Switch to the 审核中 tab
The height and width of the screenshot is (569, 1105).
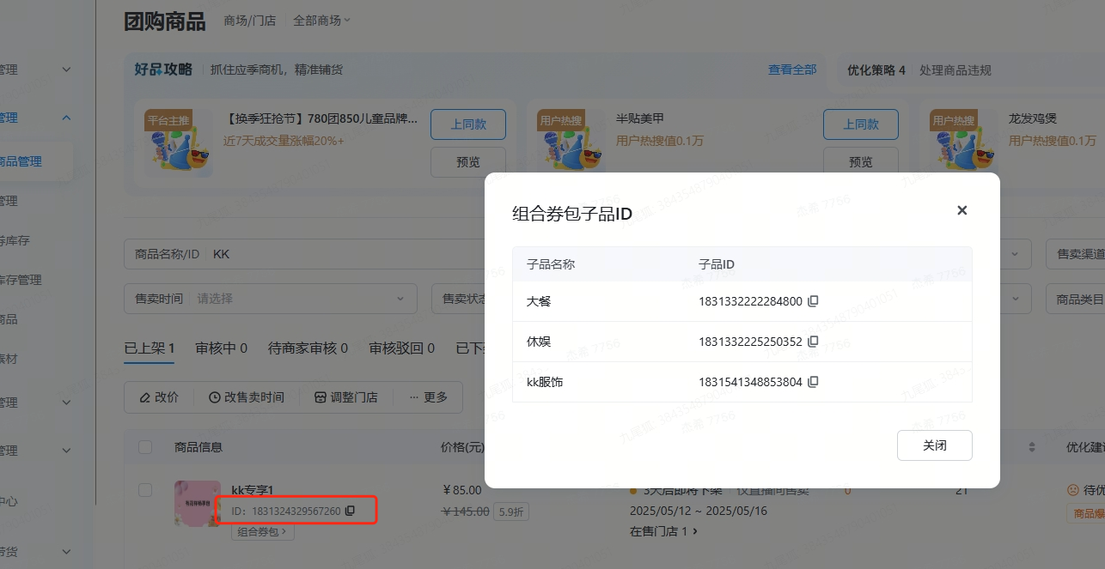221,348
